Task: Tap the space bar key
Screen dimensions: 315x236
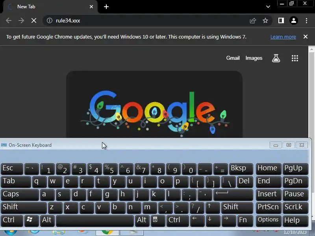Action: 95,221
